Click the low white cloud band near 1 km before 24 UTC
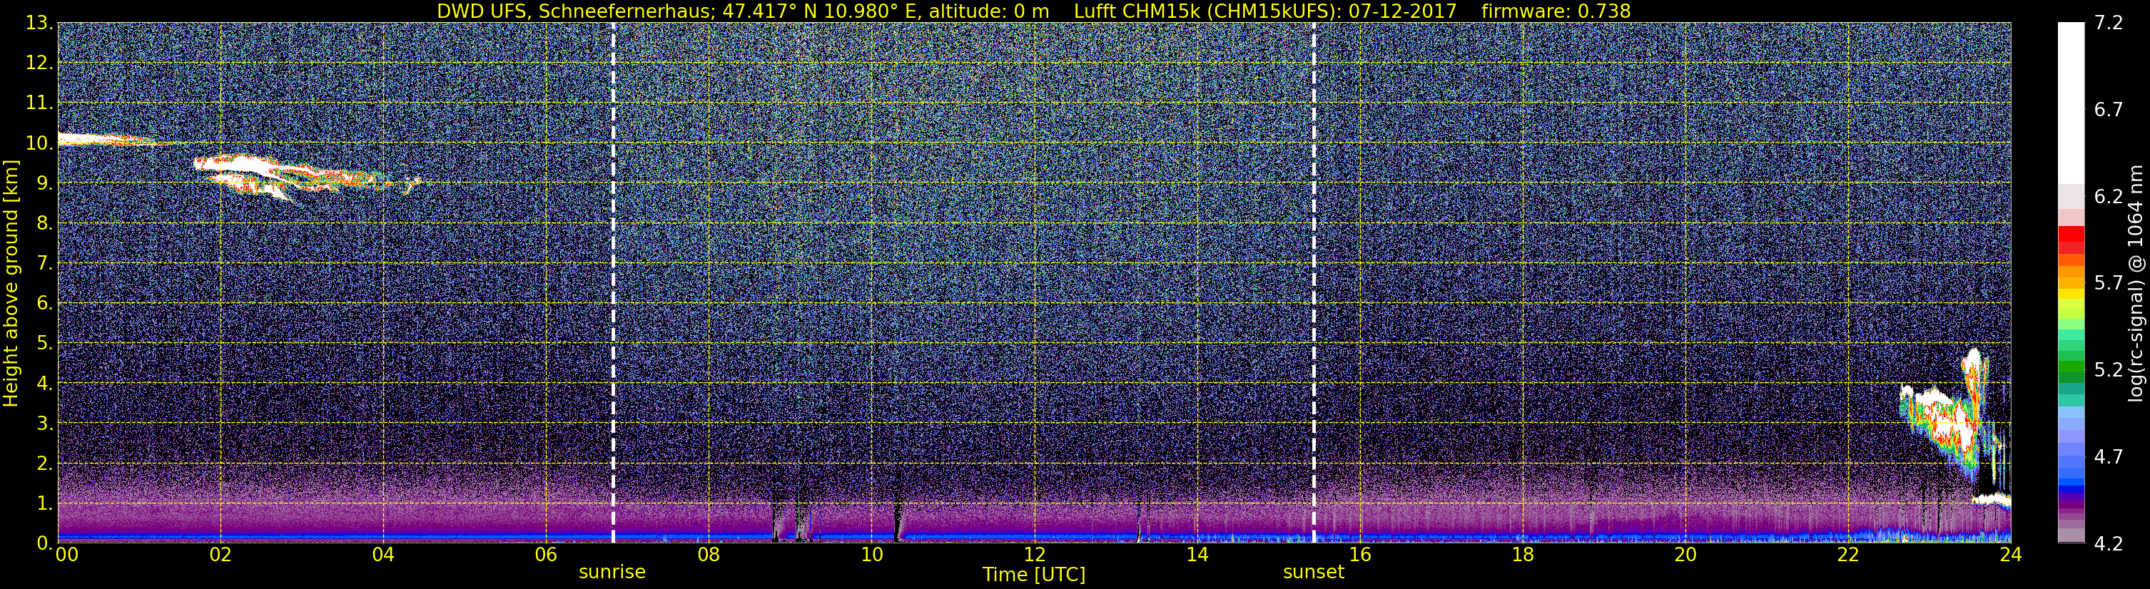2150x589 pixels. coord(1992,500)
